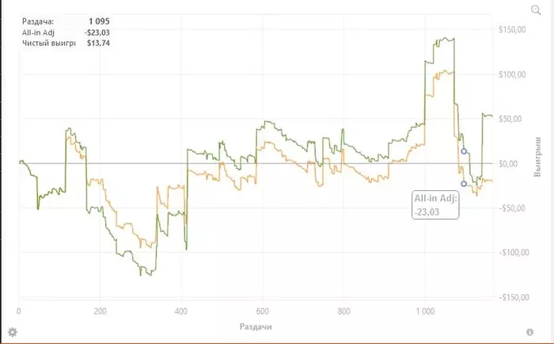This screenshot has width=554, height=344.
Task: Click the 'All-in Adj' legend row
Action: (x=66, y=32)
